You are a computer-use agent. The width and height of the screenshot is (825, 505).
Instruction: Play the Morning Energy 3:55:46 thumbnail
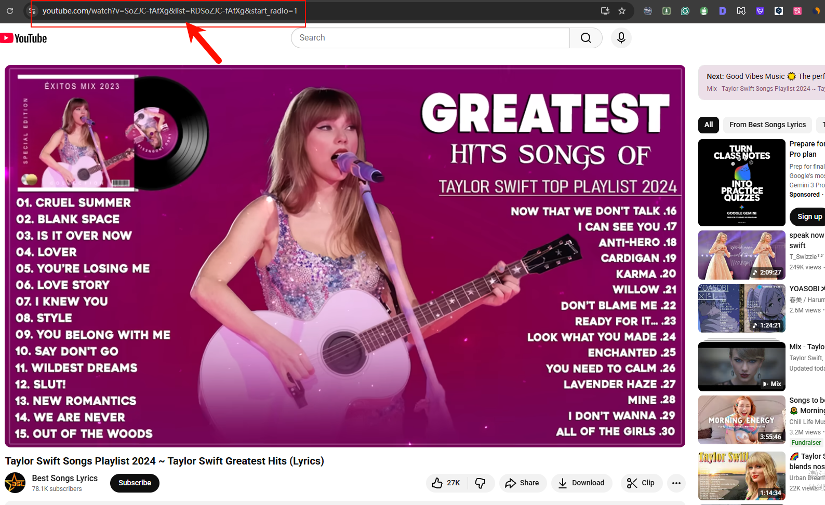click(x=741, y=419)
